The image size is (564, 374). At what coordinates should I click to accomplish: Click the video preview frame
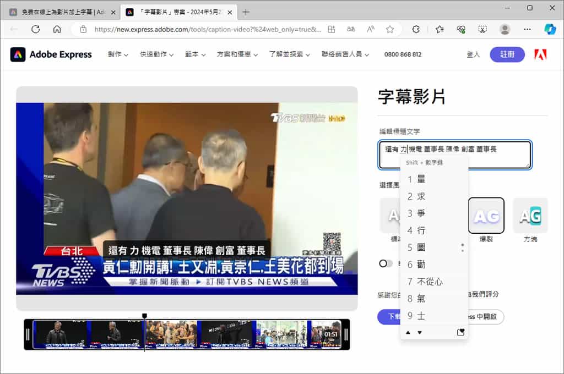pyautogui.click(x=187, y=199)
